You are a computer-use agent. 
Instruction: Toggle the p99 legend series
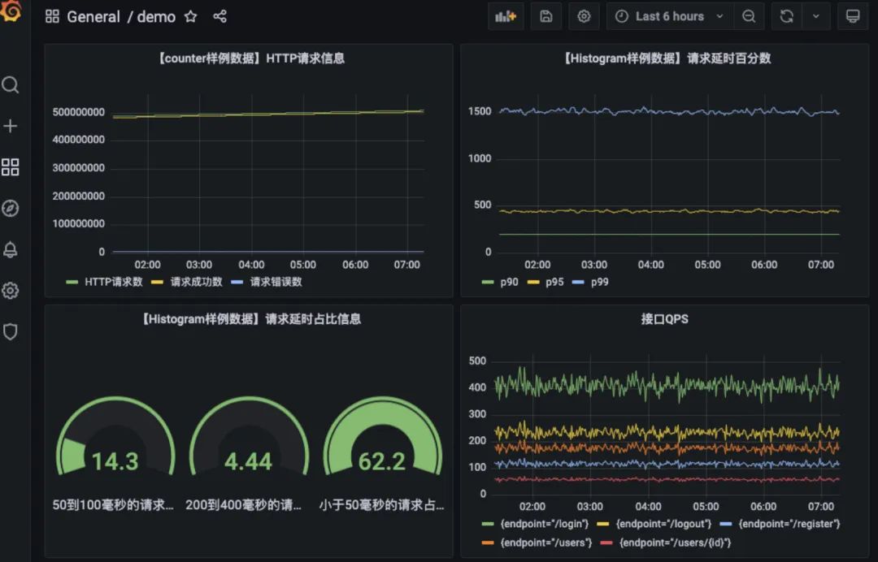pyautogui.click(x=600, y=282)
